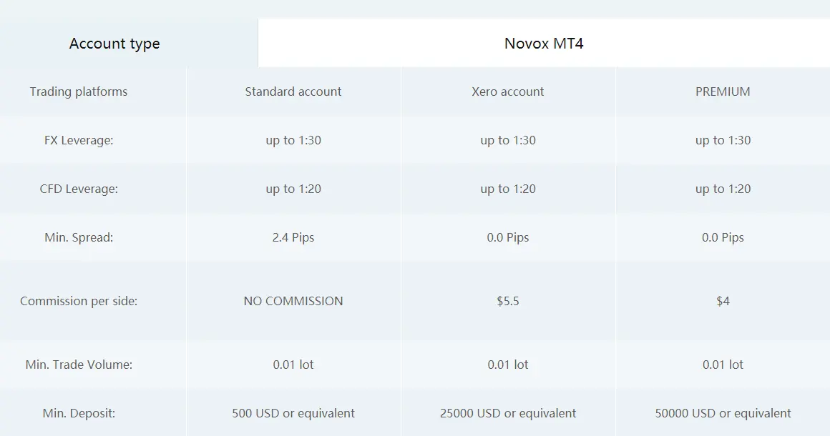Select the Xero account column header
Viewport: 830px width, 436px height.
pos(507,91)
